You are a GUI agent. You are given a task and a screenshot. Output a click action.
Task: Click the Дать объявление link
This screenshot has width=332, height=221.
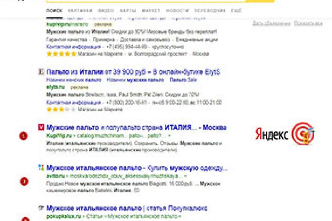coord(271,23)
